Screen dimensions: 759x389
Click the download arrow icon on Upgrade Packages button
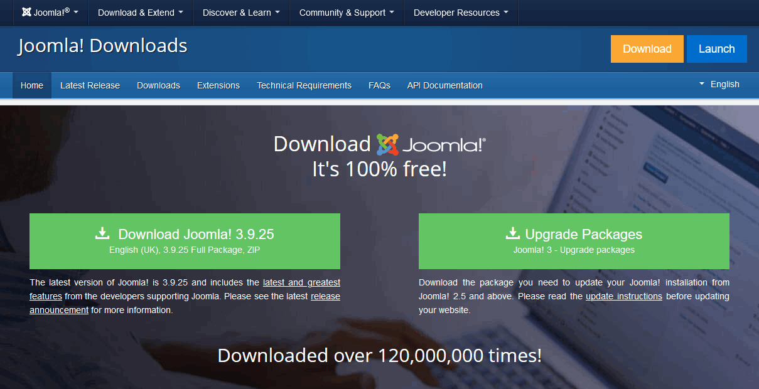[x=513, y=233]
